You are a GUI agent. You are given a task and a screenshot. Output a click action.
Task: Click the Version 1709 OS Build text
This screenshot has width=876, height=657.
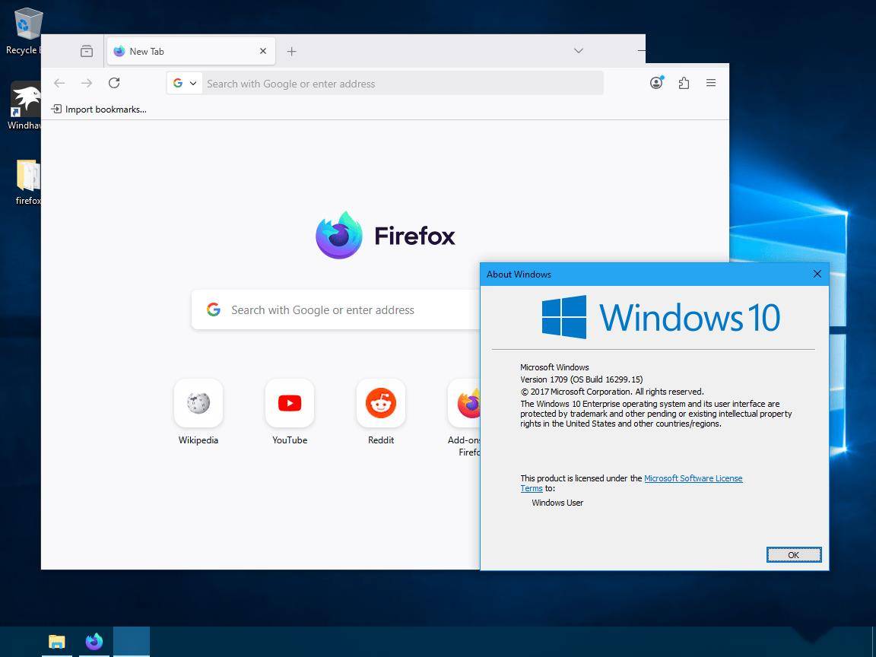tap(582, 379)
